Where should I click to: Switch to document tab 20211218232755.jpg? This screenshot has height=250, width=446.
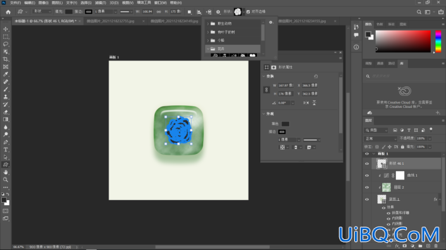click(110, 21)
